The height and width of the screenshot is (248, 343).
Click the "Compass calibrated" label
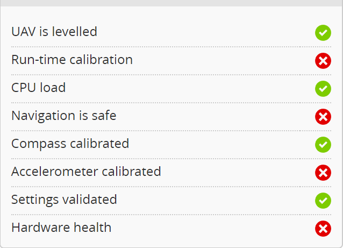(70, 144)
